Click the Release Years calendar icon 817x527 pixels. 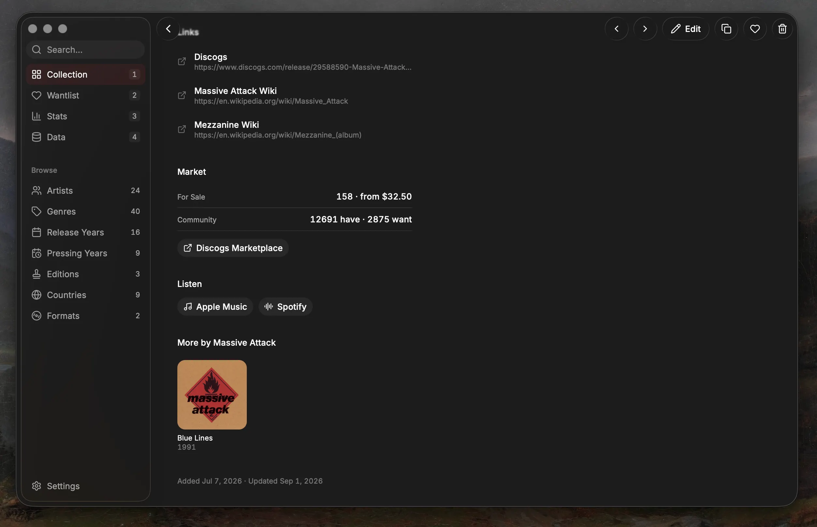(x=36, y=232)
